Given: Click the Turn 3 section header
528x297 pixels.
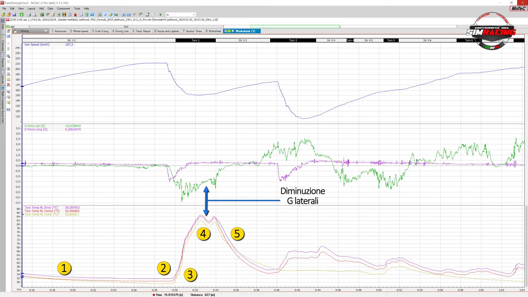Looking at the screenshot, I should click(x=293, y=40).
